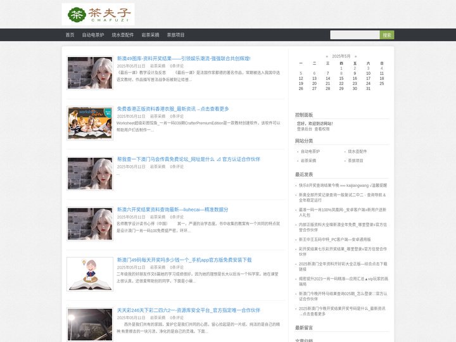456x342 pixels.
Task: Select the 控制面板 sidebar heading
Action: coord(304,115)
